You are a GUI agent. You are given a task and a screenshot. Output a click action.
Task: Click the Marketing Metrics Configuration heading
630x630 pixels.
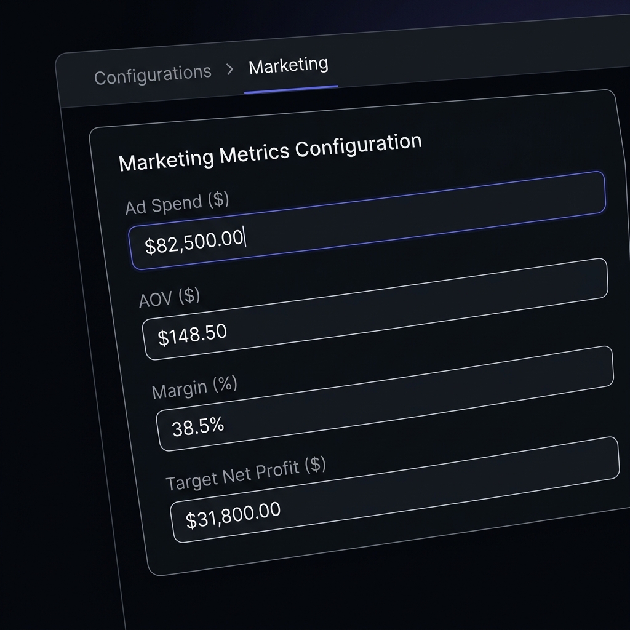270,153
